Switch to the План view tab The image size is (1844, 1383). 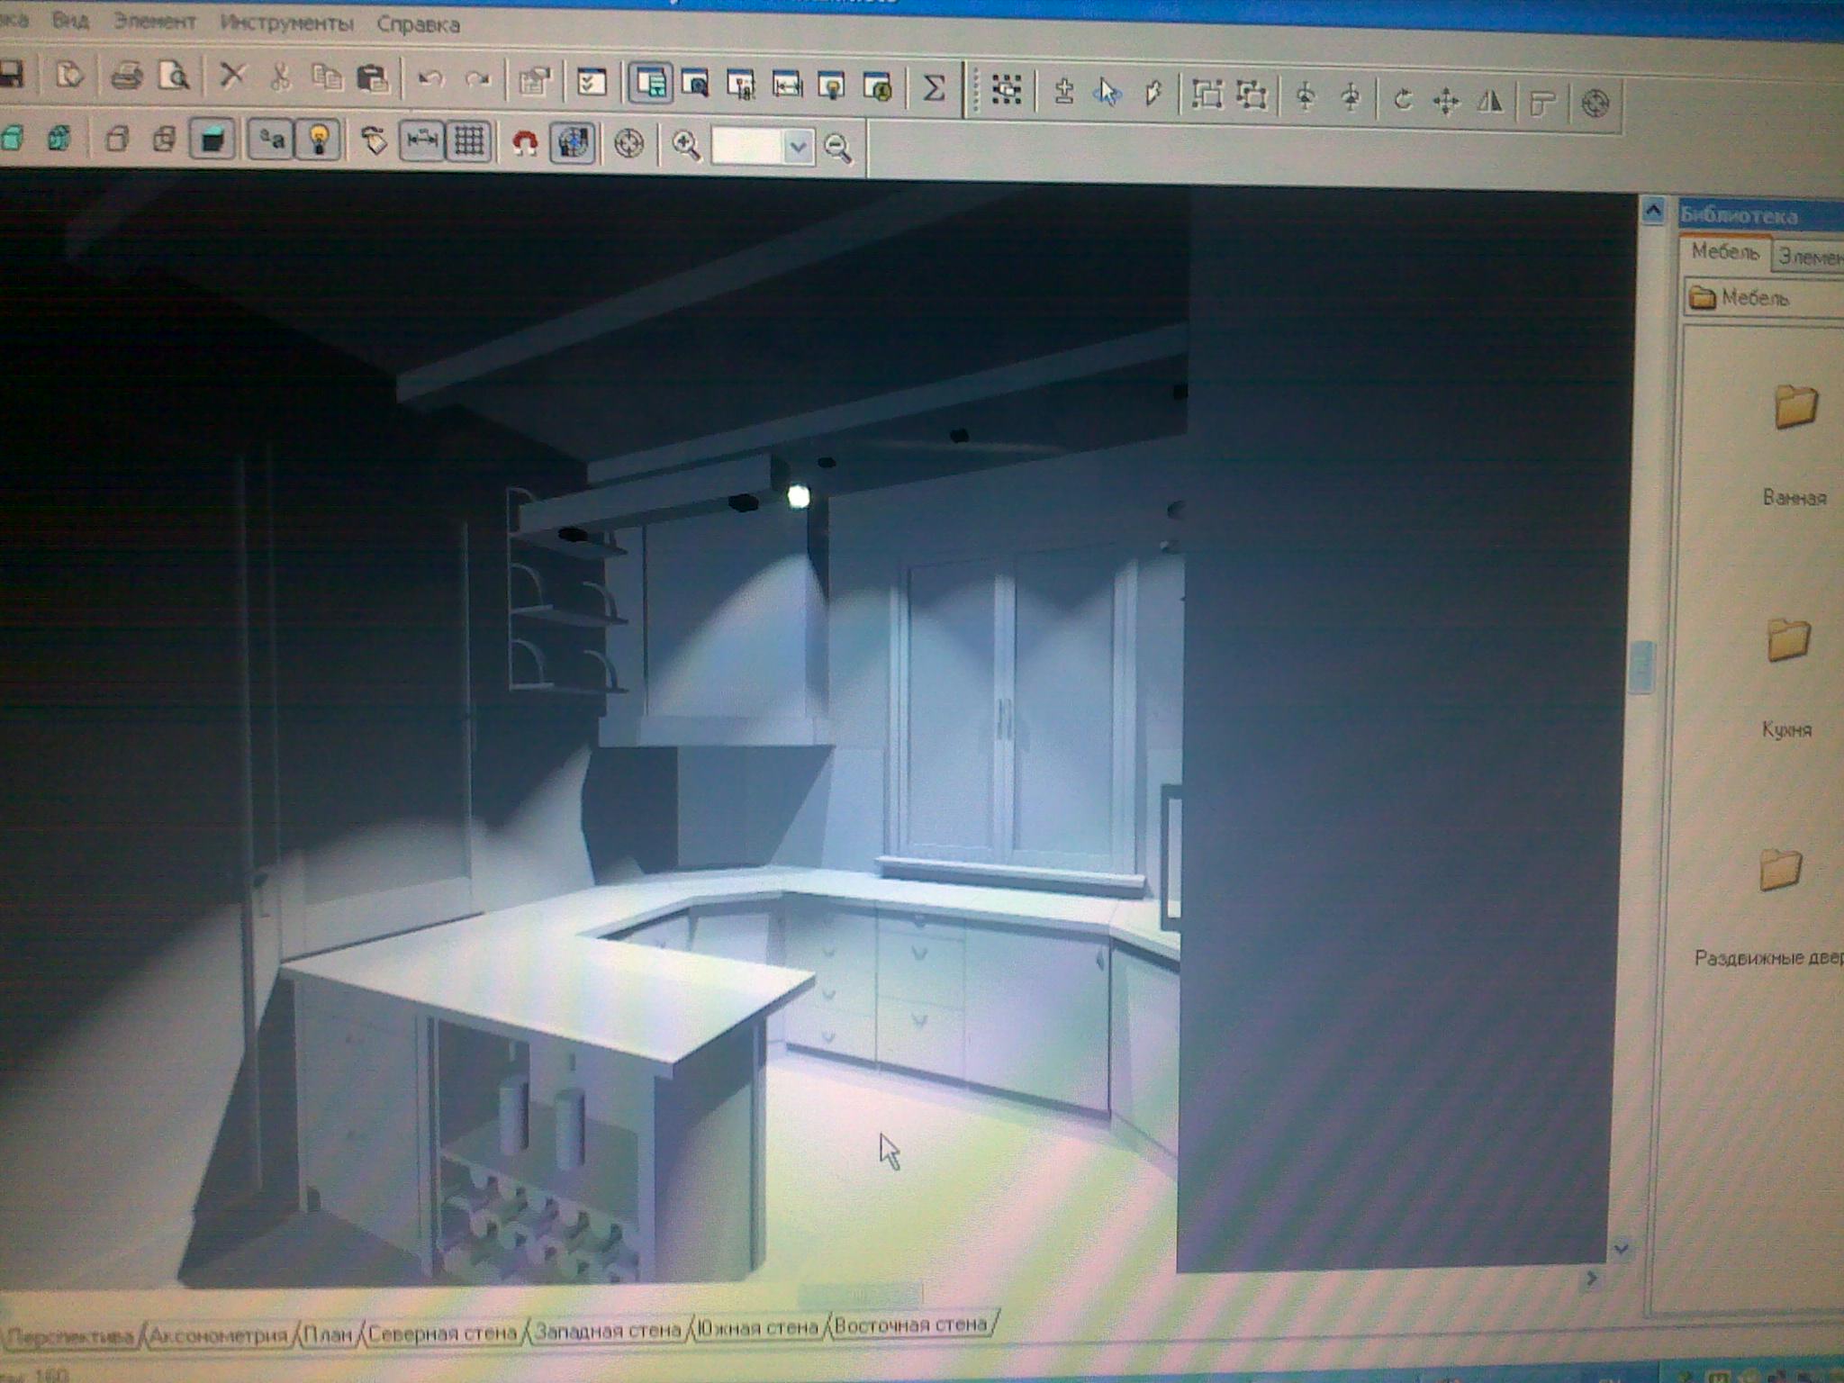click(x=328, y=1333)
